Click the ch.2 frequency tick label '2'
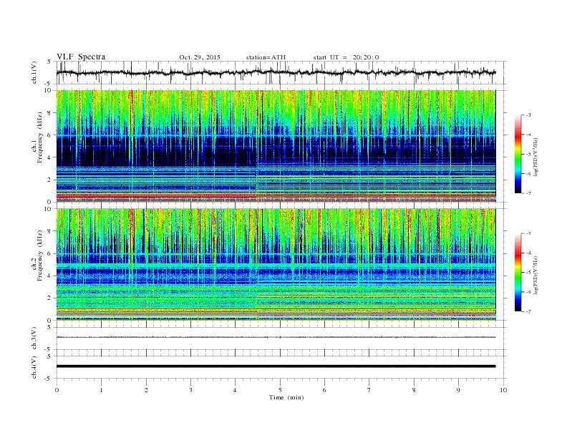The height and width of the screenshot is (438, 567). click(49, 298)
